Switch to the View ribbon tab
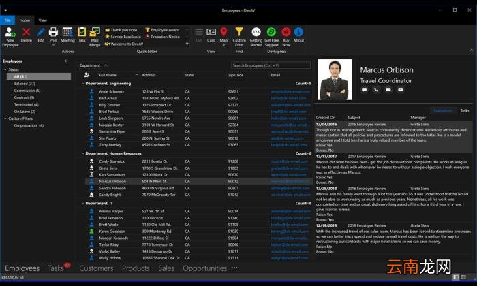Viewport: 477px width, 286px height. (42, 20)
